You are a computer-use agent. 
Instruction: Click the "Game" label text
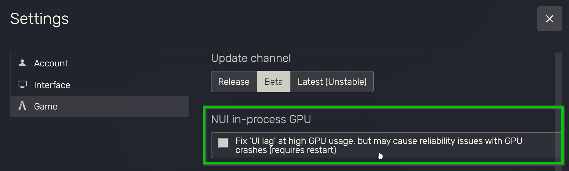[46, 106]
